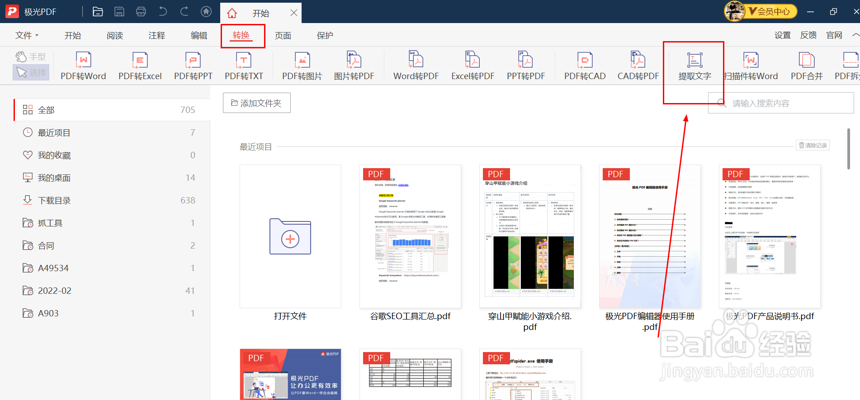The height and width of the screenshot is (400, 860).
Task: Select the PDF转Excel tool
Action: (x=140, y=66)
